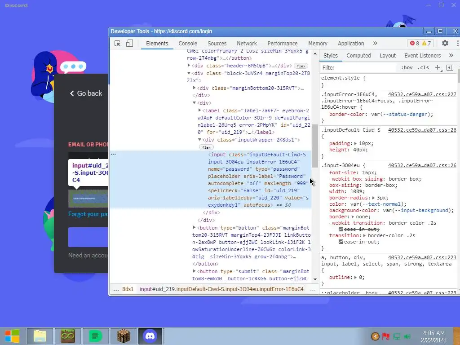The height and width of the screenshot is (345, 460).
Task: Click the Discord password input field
Action: click(x=88, y=199)
